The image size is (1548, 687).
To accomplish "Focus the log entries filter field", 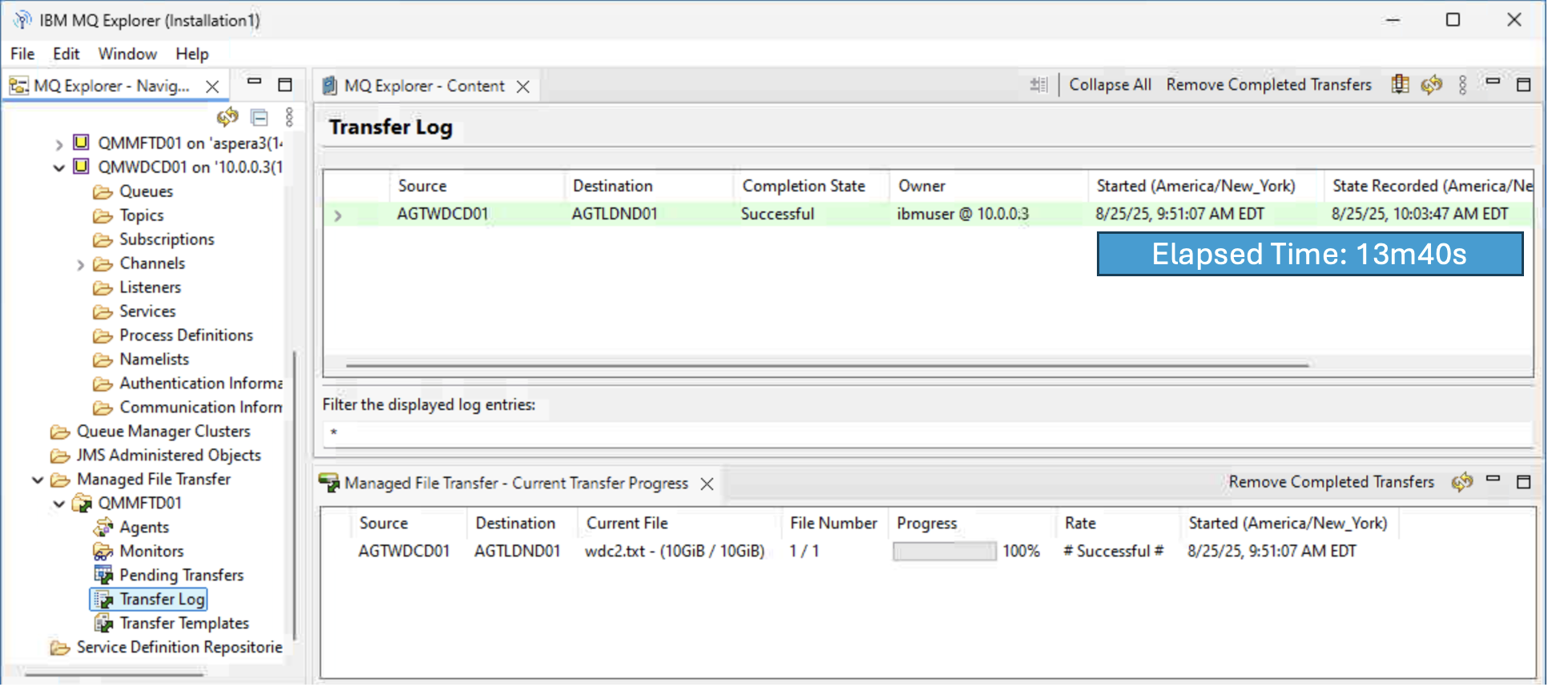I will (928, 432).
